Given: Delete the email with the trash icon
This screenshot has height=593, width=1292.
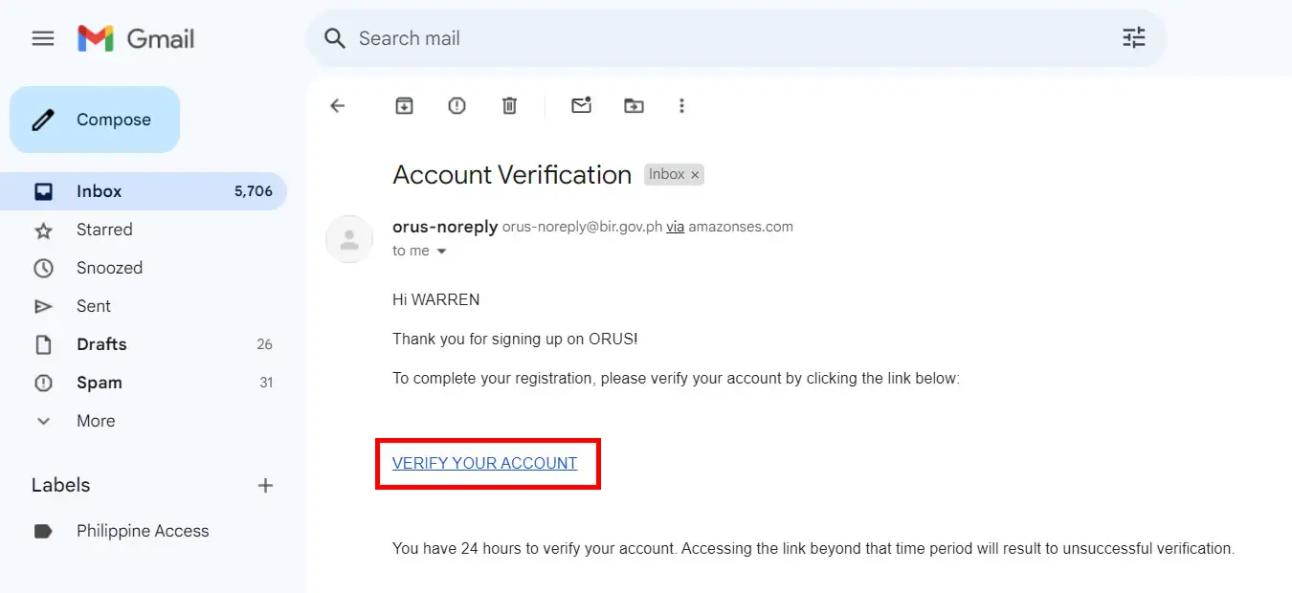Looking at the screenshot, I should (509, 105).
